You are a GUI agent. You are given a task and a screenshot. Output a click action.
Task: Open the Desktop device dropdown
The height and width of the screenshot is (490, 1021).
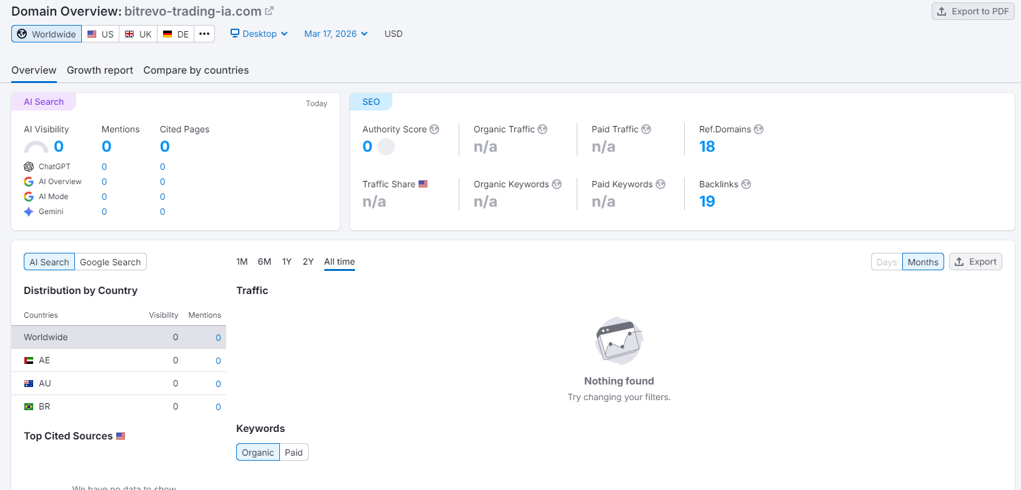(x=259, y=34)
